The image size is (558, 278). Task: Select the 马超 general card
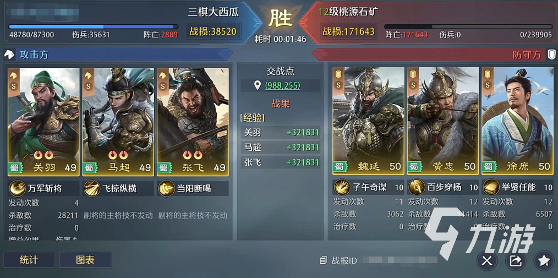118,122
